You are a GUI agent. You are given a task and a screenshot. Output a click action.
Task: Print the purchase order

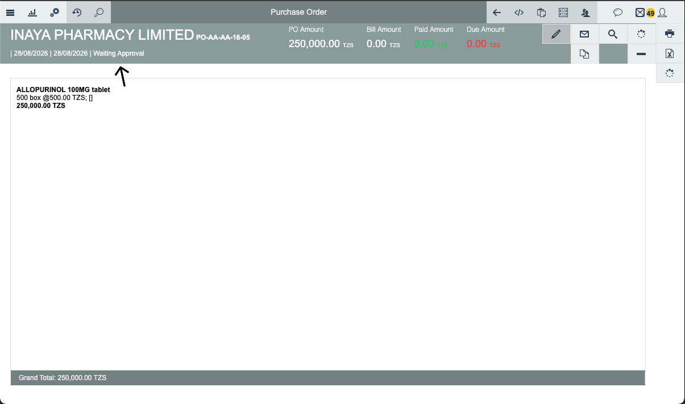tap(670, 34)
